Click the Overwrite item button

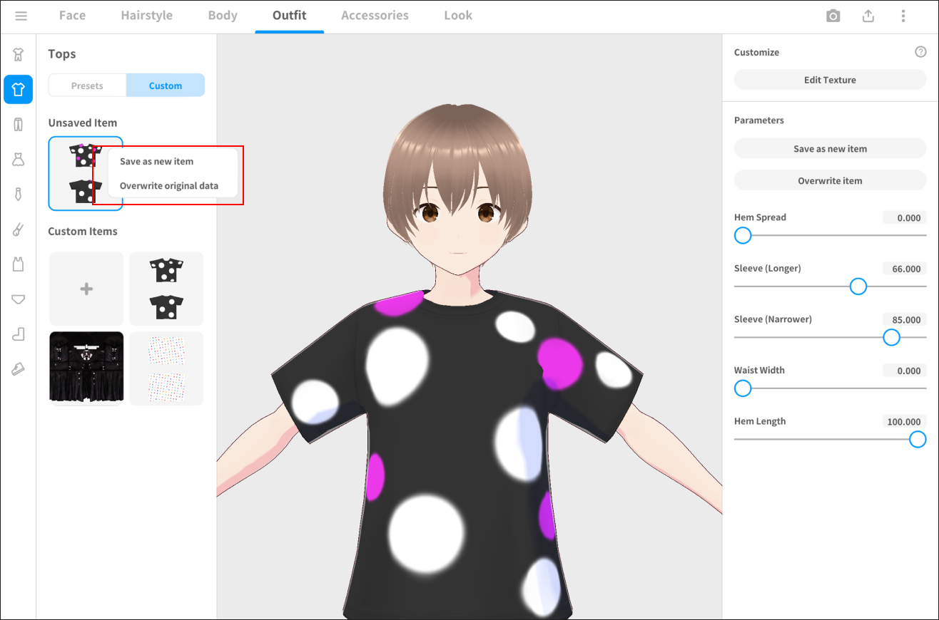[x=830, y=181]
